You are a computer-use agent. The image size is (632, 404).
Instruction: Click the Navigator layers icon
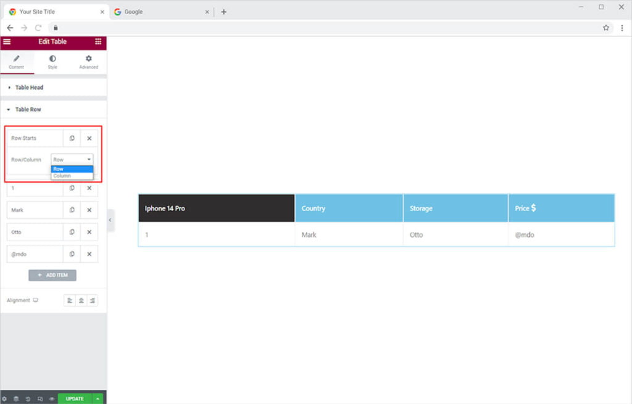[16, 399]
